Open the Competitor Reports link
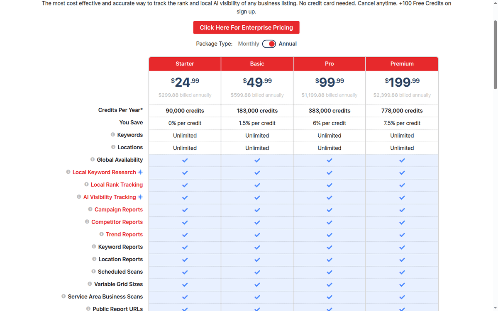The height and width of the screenshot is (311, 498). click(117, 222)
